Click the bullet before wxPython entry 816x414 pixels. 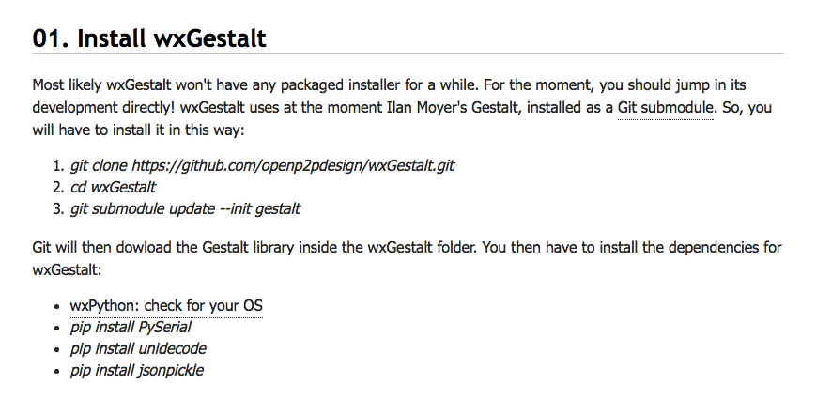pos(57,307)
